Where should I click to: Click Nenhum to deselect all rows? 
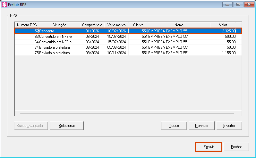coord(201,126)
